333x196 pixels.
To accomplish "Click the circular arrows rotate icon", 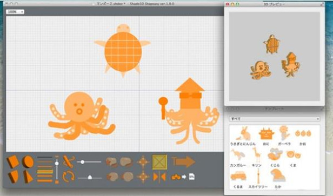I will pyautogui.click(x=68, y=177).
